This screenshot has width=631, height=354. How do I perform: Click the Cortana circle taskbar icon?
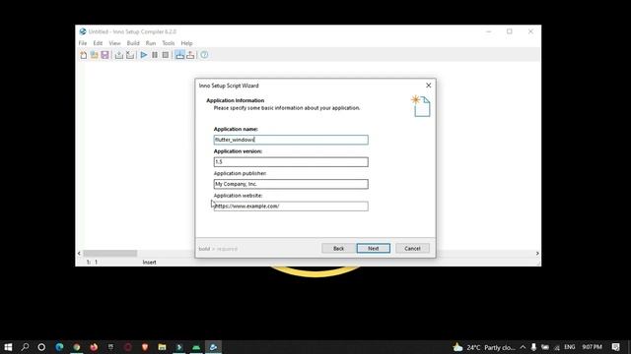click(x=41, y=347)
